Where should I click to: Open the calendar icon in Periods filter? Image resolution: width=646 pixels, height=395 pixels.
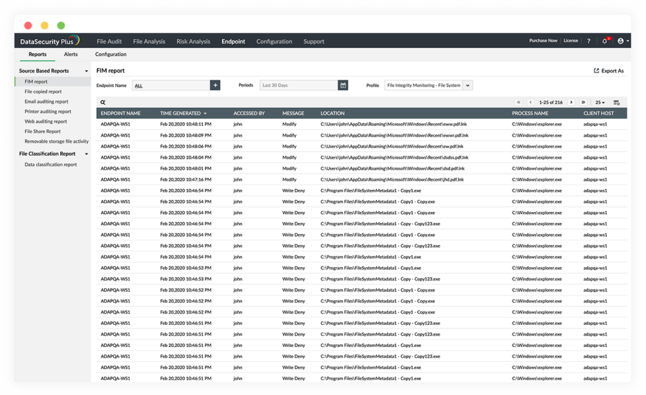click(x=343, y=85)
